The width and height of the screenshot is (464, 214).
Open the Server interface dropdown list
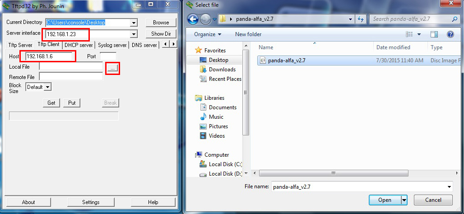tap(134, 34)
